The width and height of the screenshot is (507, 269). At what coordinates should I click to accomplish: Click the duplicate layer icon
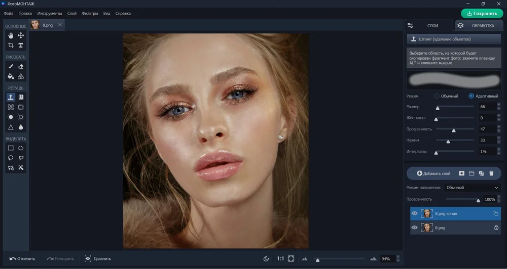(x=481, y=173)
